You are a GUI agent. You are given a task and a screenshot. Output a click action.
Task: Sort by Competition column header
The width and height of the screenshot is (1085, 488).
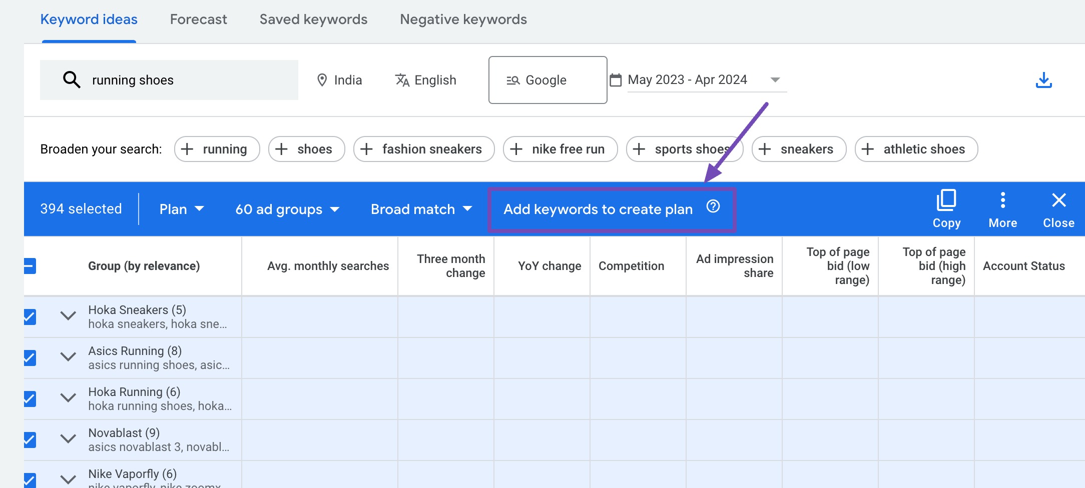pyautogui.click(x=631, y=266)
